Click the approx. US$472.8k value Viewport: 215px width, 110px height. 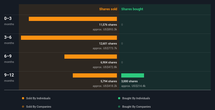pos(105,67)
